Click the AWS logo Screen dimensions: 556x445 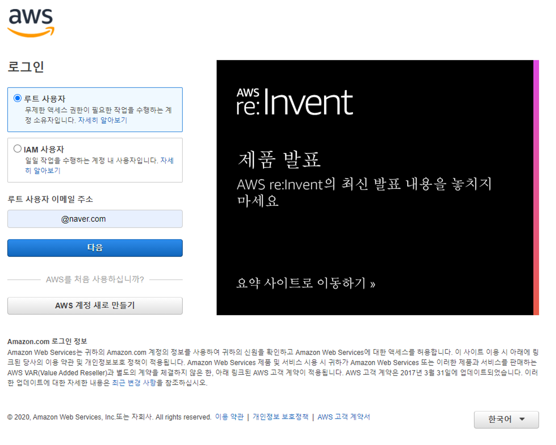coord(31,23)
